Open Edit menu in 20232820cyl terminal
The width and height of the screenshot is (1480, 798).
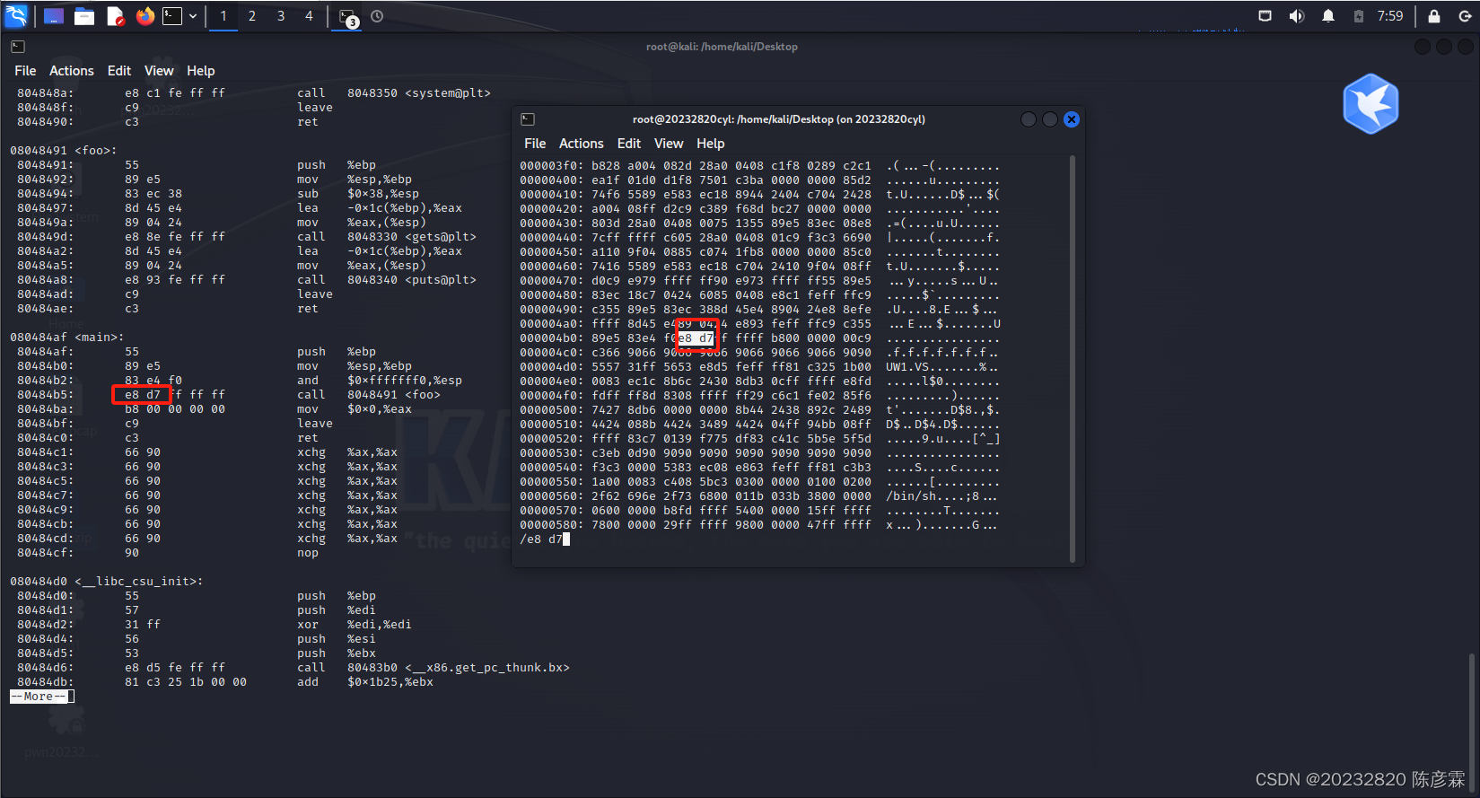(629, 144)
